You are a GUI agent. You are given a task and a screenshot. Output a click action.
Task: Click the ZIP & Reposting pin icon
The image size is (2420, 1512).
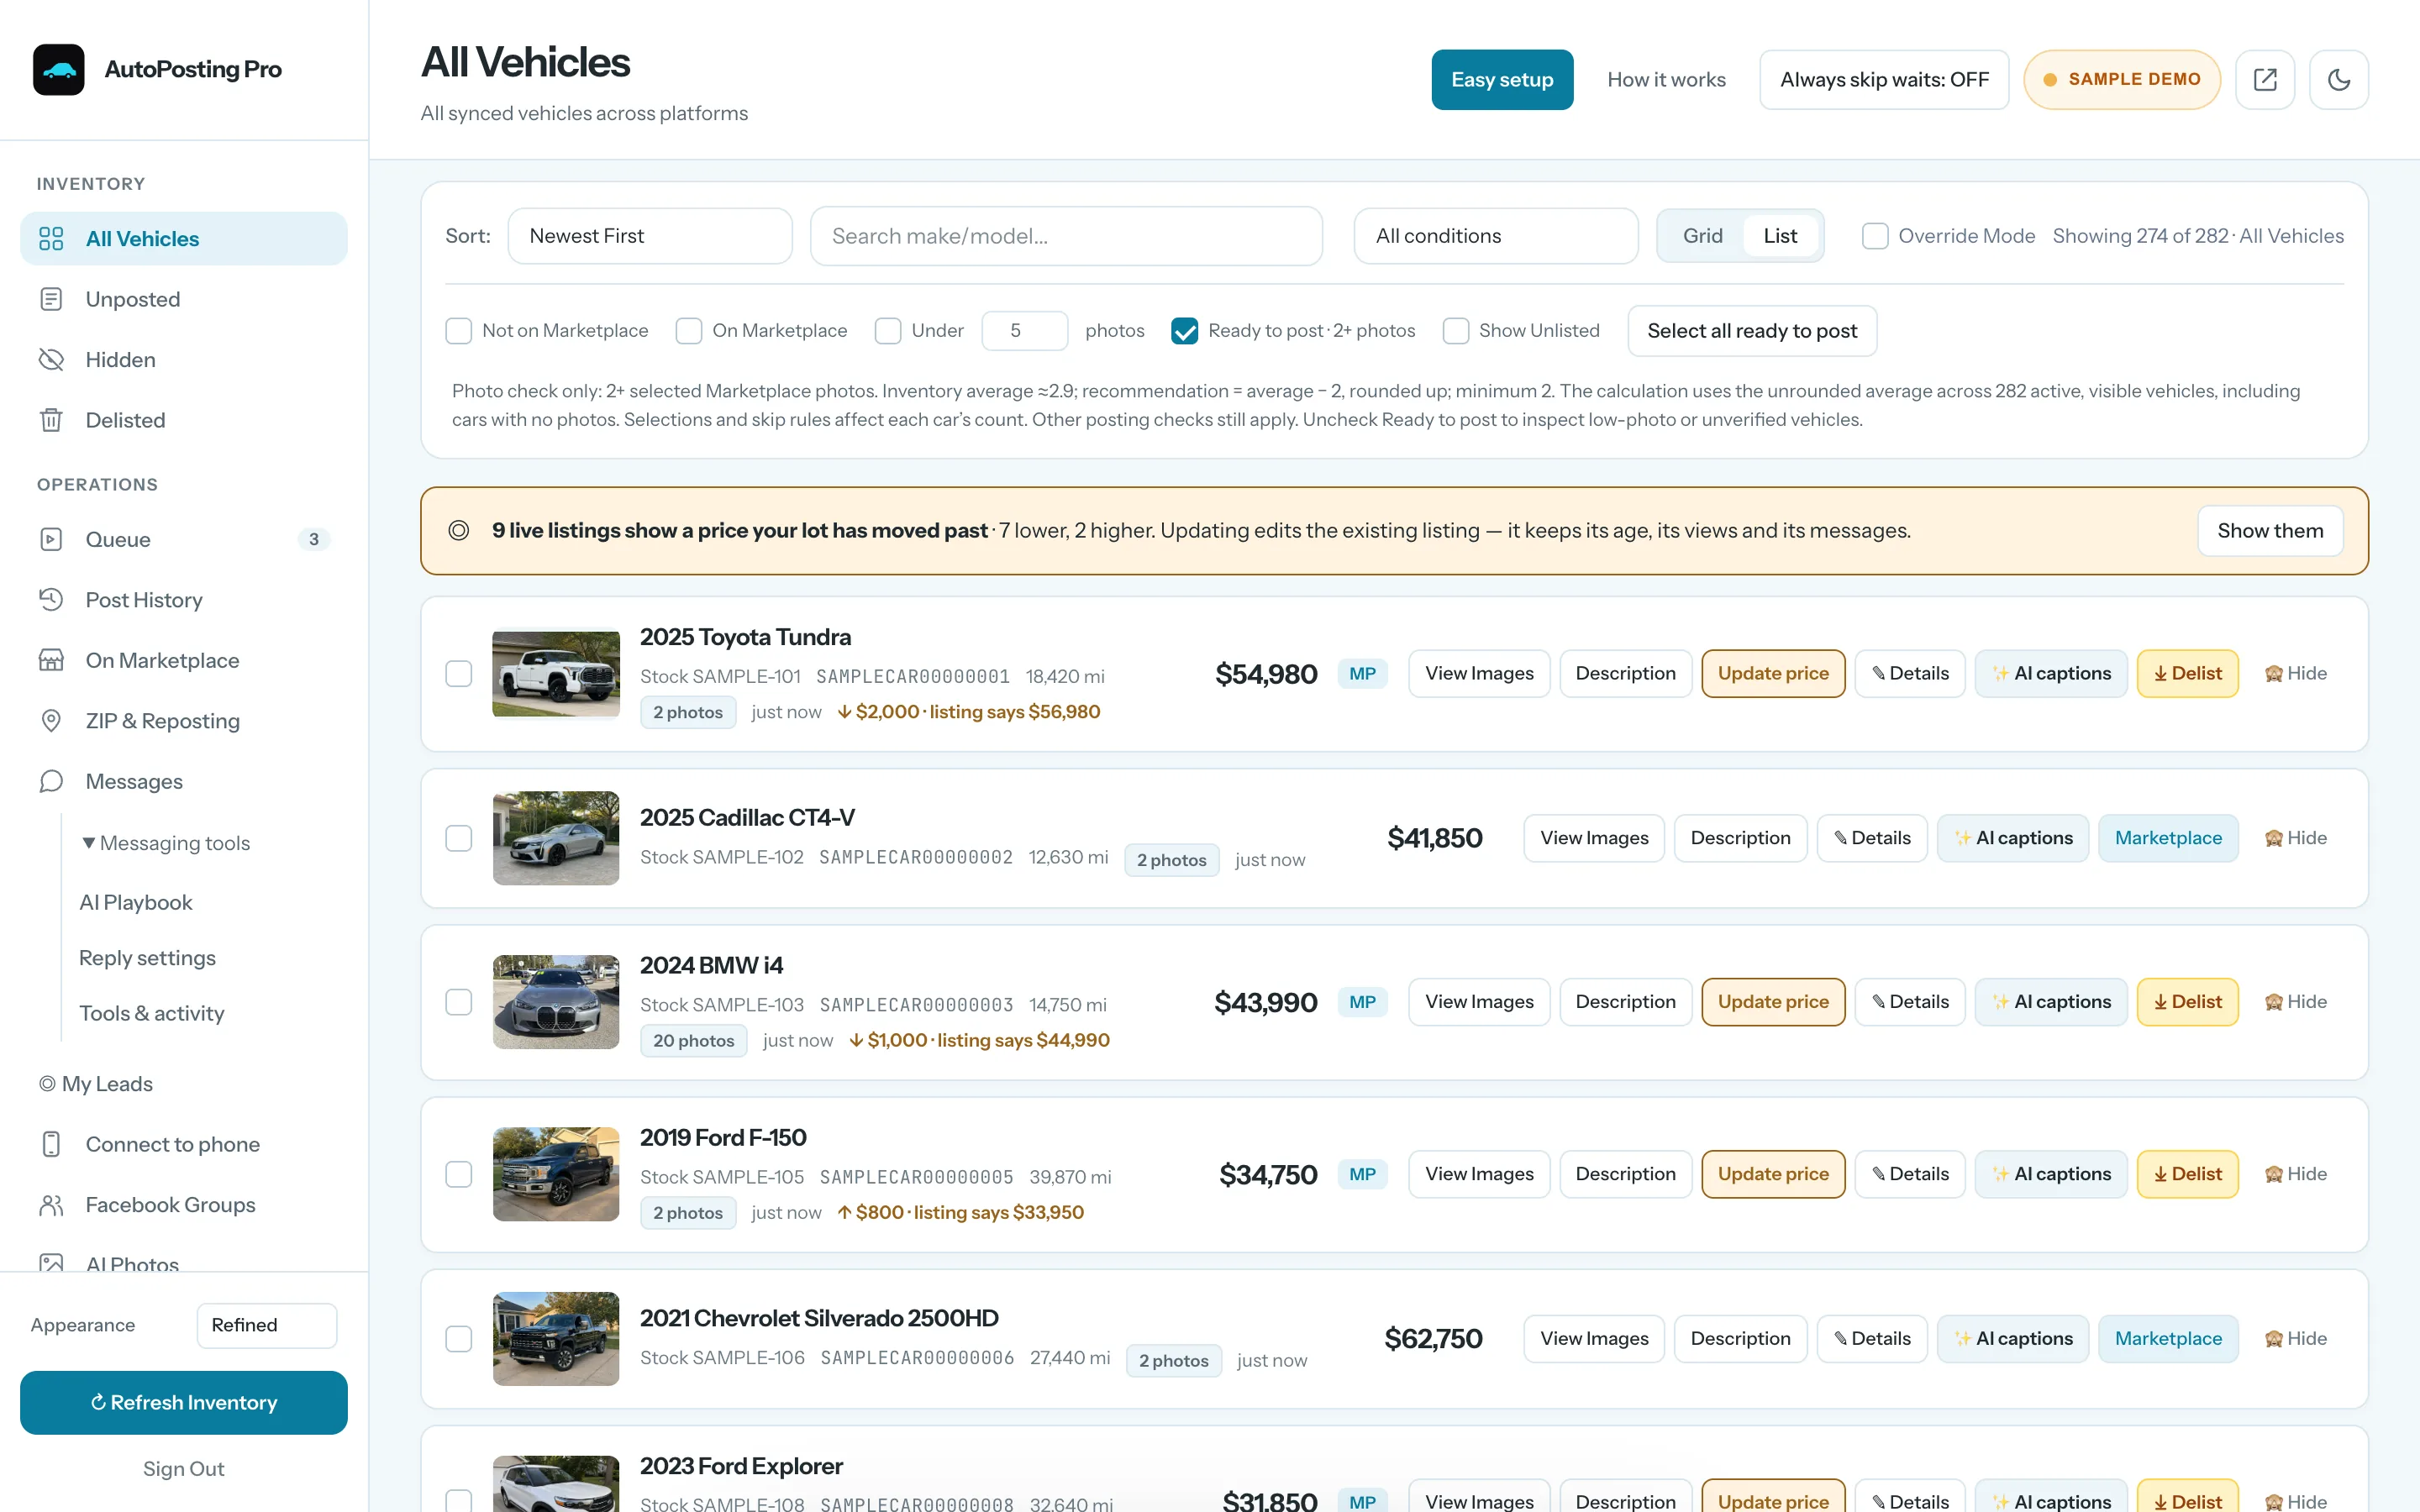coord(51,721)
